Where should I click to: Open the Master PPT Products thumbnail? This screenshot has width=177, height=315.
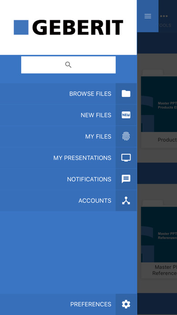coord(159,104)
